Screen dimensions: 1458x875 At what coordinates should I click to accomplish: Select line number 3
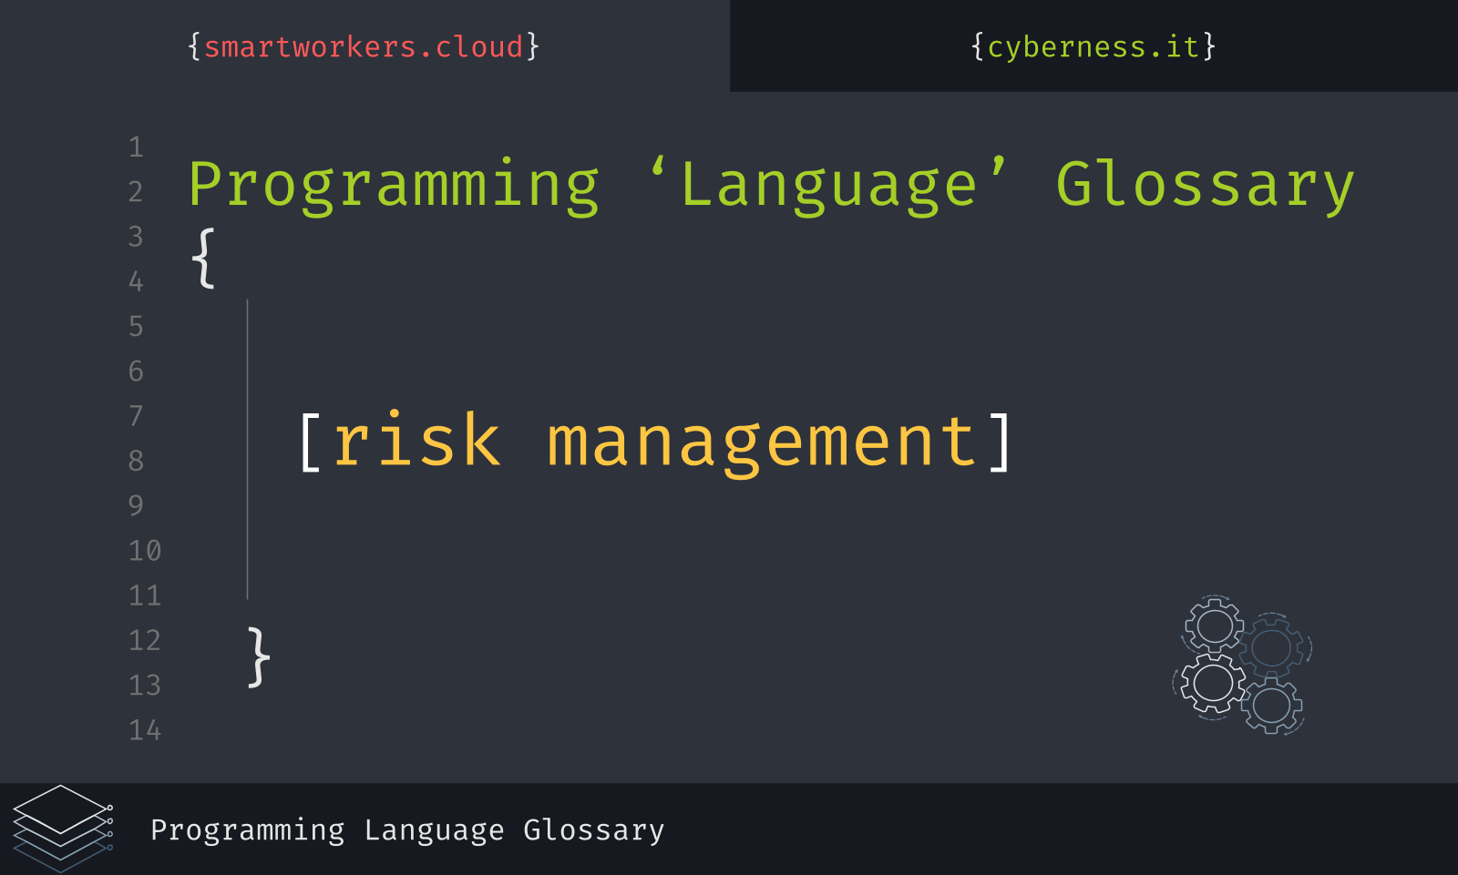tap(136, 236)
